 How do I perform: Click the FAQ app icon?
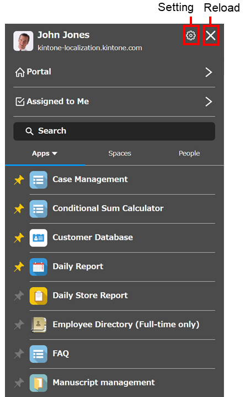(x=38, y=354)
